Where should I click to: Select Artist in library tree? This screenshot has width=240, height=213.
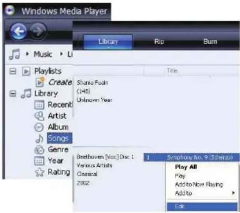click(x=57, y=116)
